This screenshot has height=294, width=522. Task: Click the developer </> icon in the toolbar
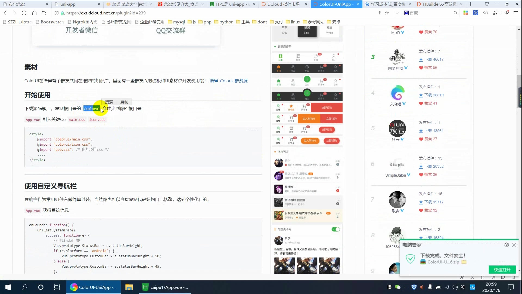486,13
